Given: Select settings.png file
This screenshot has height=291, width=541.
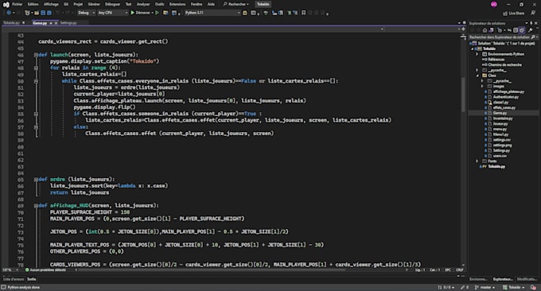Looking at the screenshot, I should click(x=502, y=145).
